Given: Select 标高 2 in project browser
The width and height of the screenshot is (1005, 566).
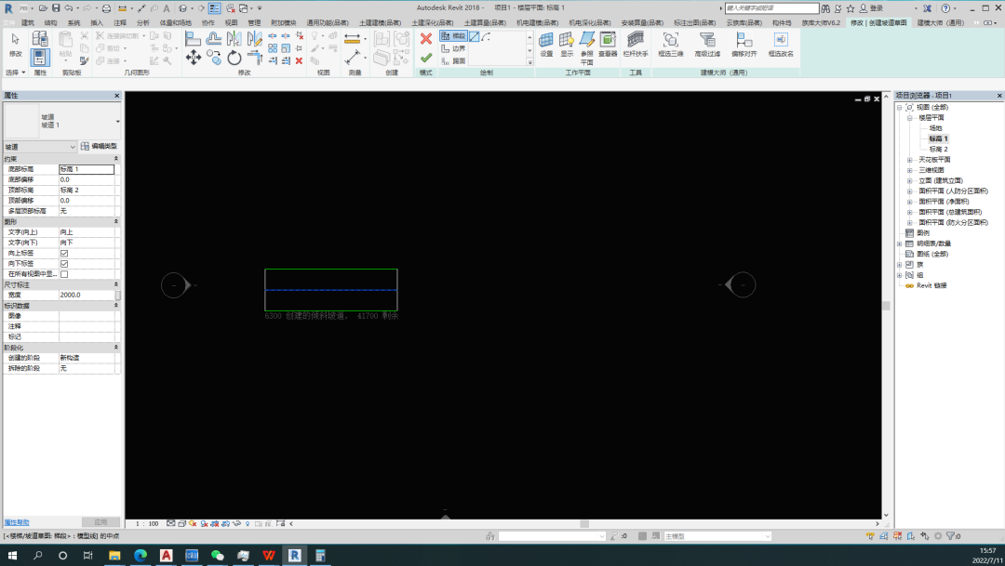Looking at the screenshot, I should [x=938, y=150].
